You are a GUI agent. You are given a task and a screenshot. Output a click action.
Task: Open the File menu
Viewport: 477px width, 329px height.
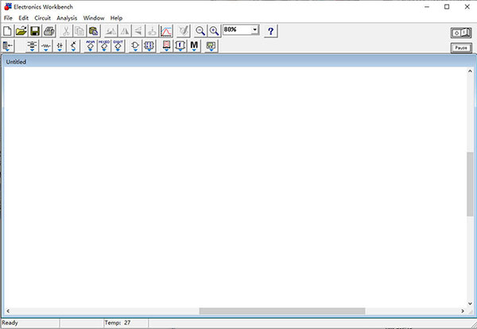pyautogui.click(x=8, y=18)
